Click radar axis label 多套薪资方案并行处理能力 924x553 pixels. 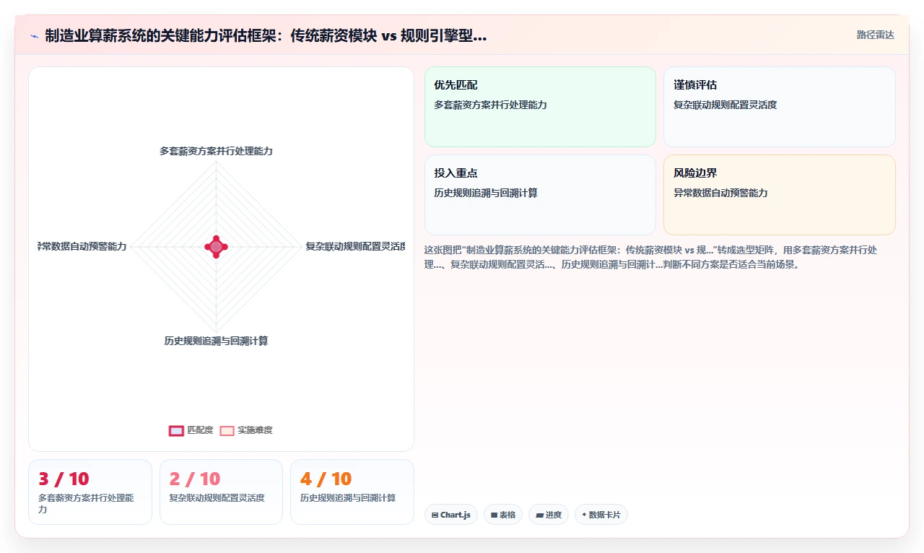click(216, 151)
